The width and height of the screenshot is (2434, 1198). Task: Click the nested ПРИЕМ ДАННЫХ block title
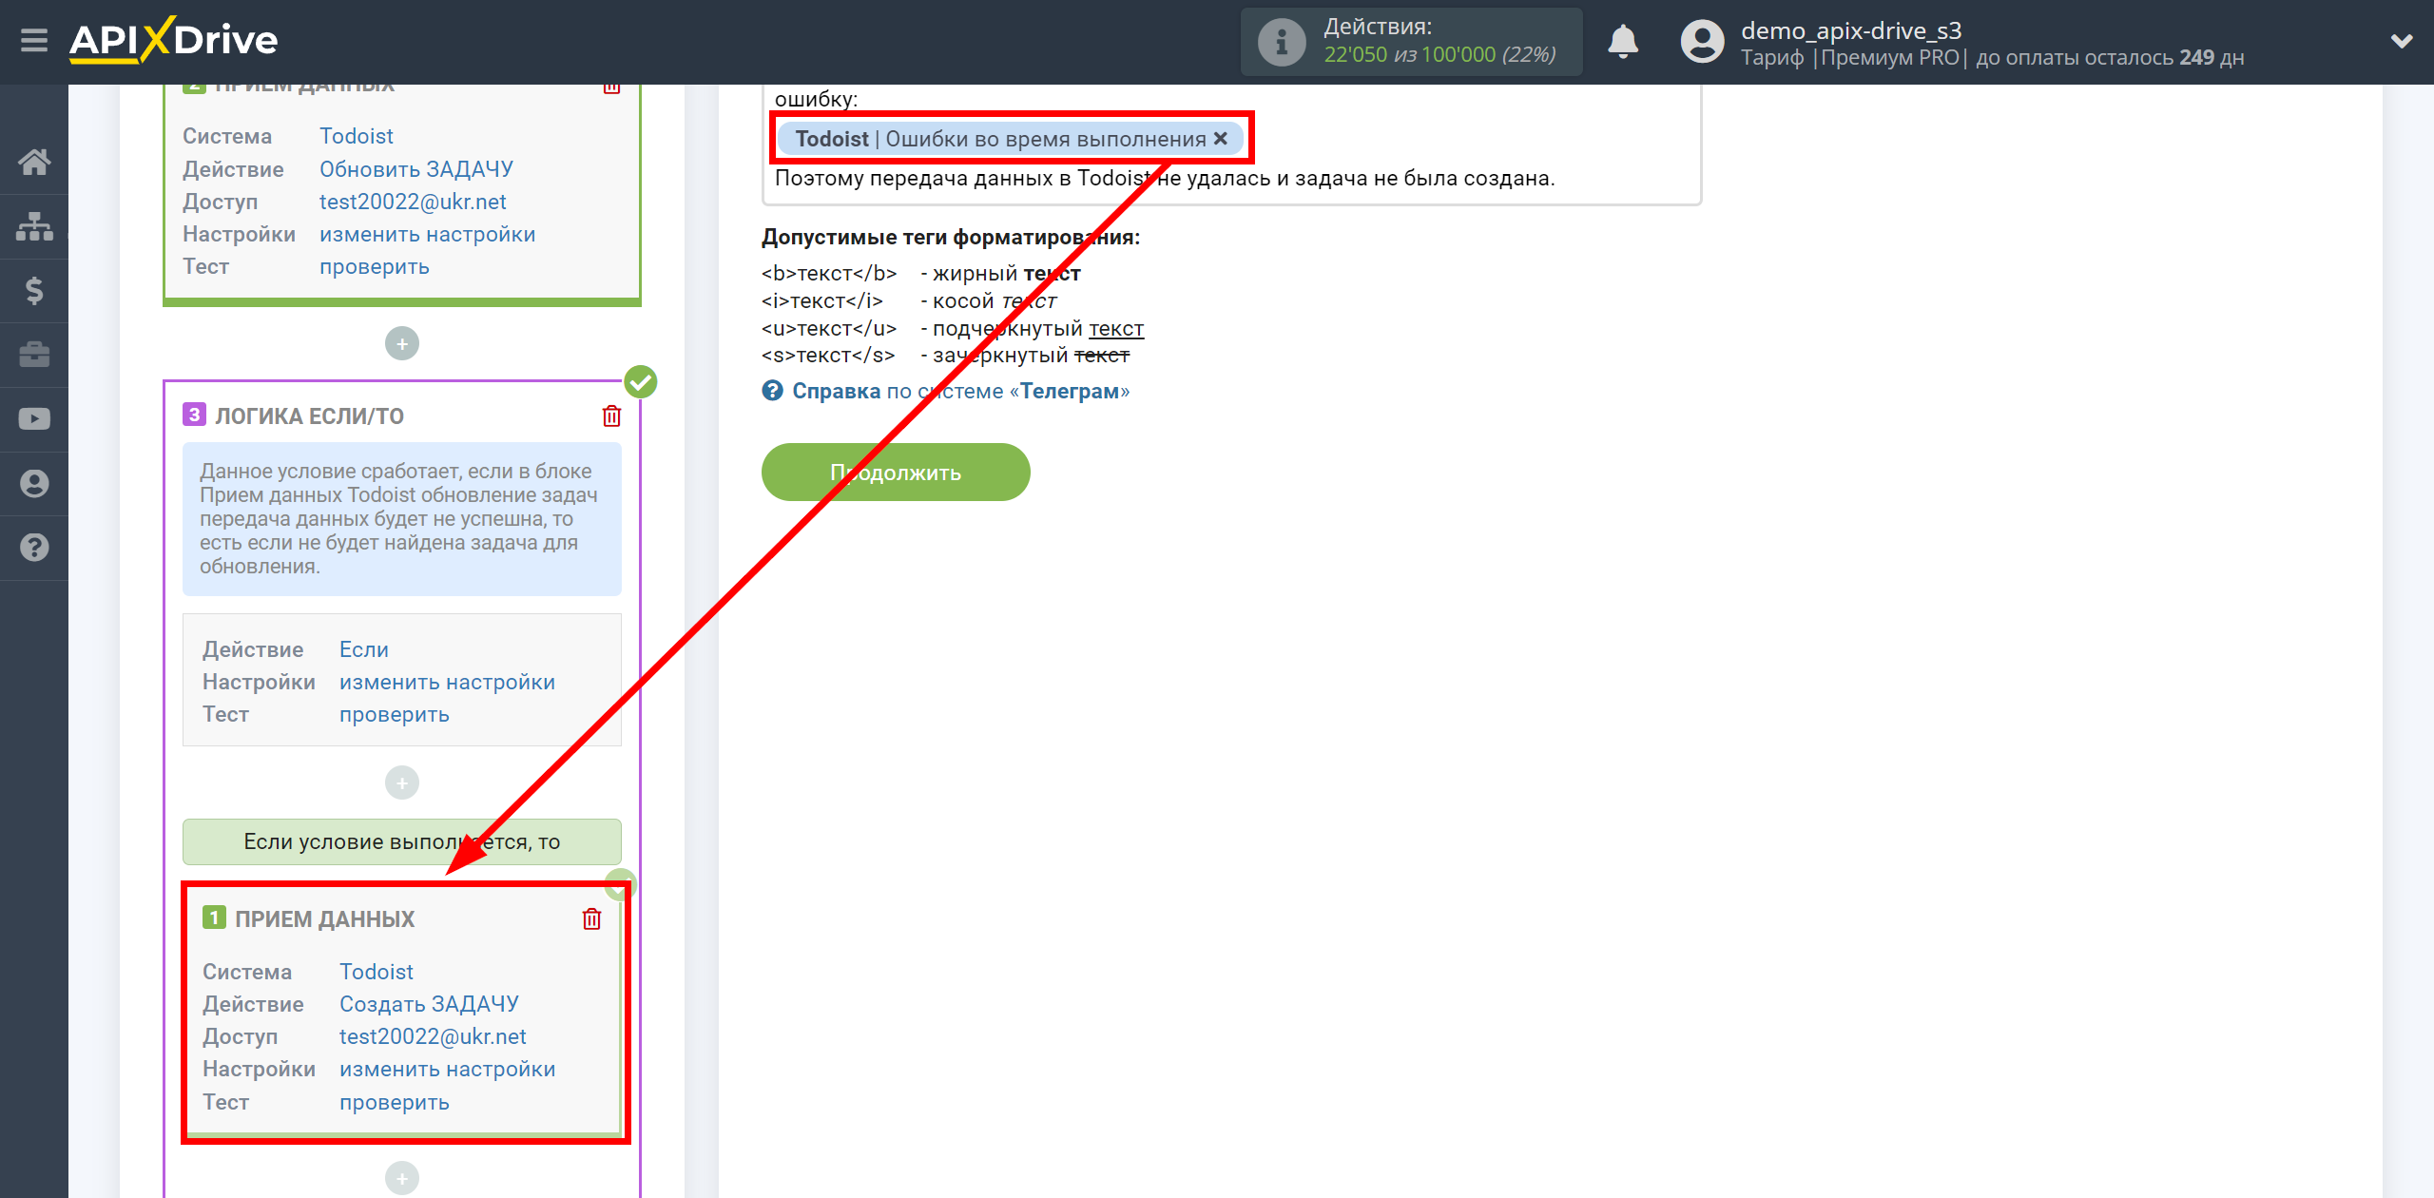pyautogui.click(x=324, y=918)
